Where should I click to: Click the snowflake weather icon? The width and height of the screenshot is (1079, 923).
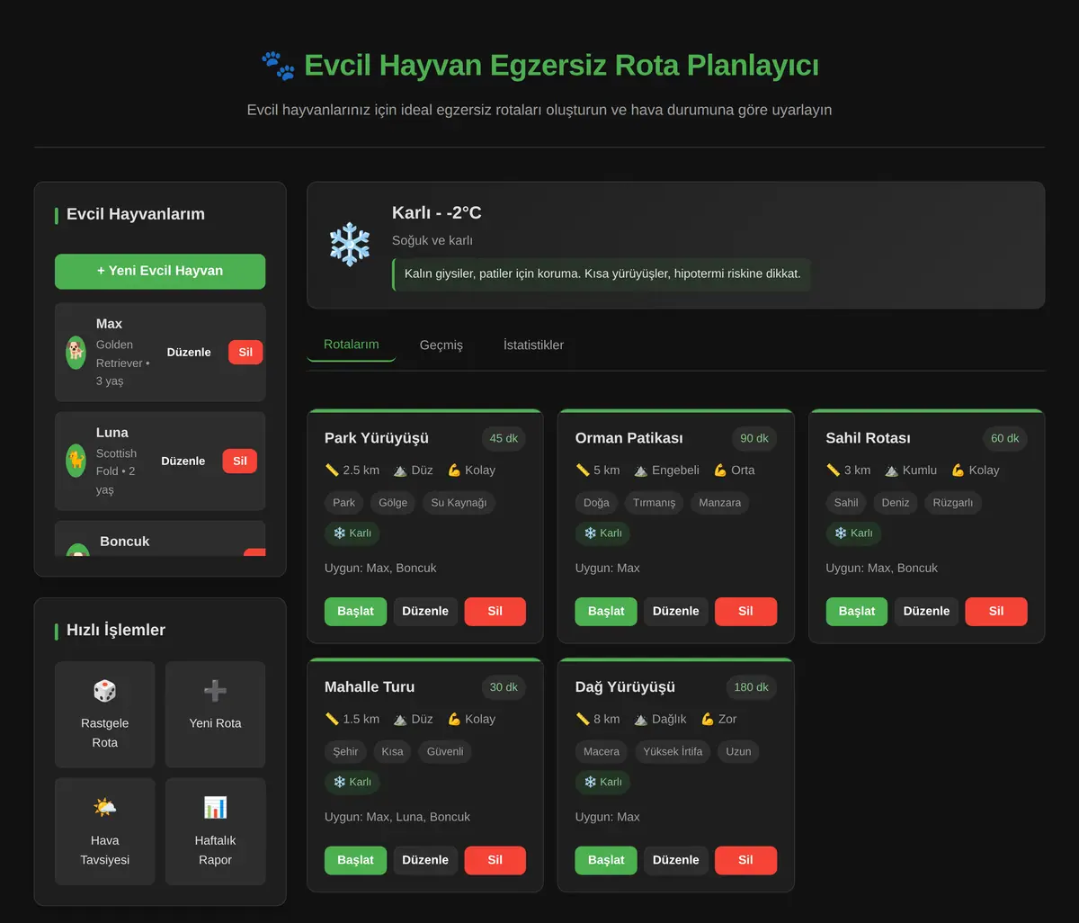tap(350, 245)
